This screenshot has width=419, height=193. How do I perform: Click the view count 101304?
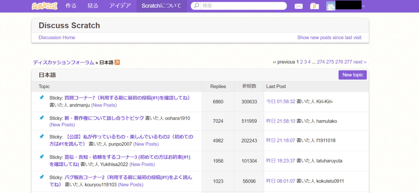tap(249, 161)
